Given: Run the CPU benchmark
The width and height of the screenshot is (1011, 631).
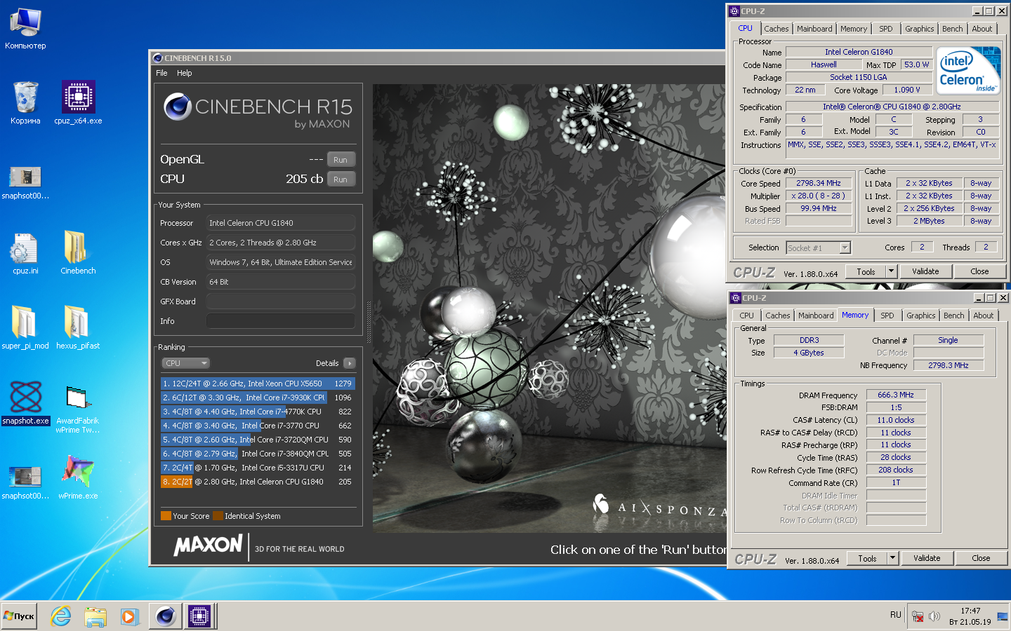Looking at the screenshot, I should (x=341, y=179).
